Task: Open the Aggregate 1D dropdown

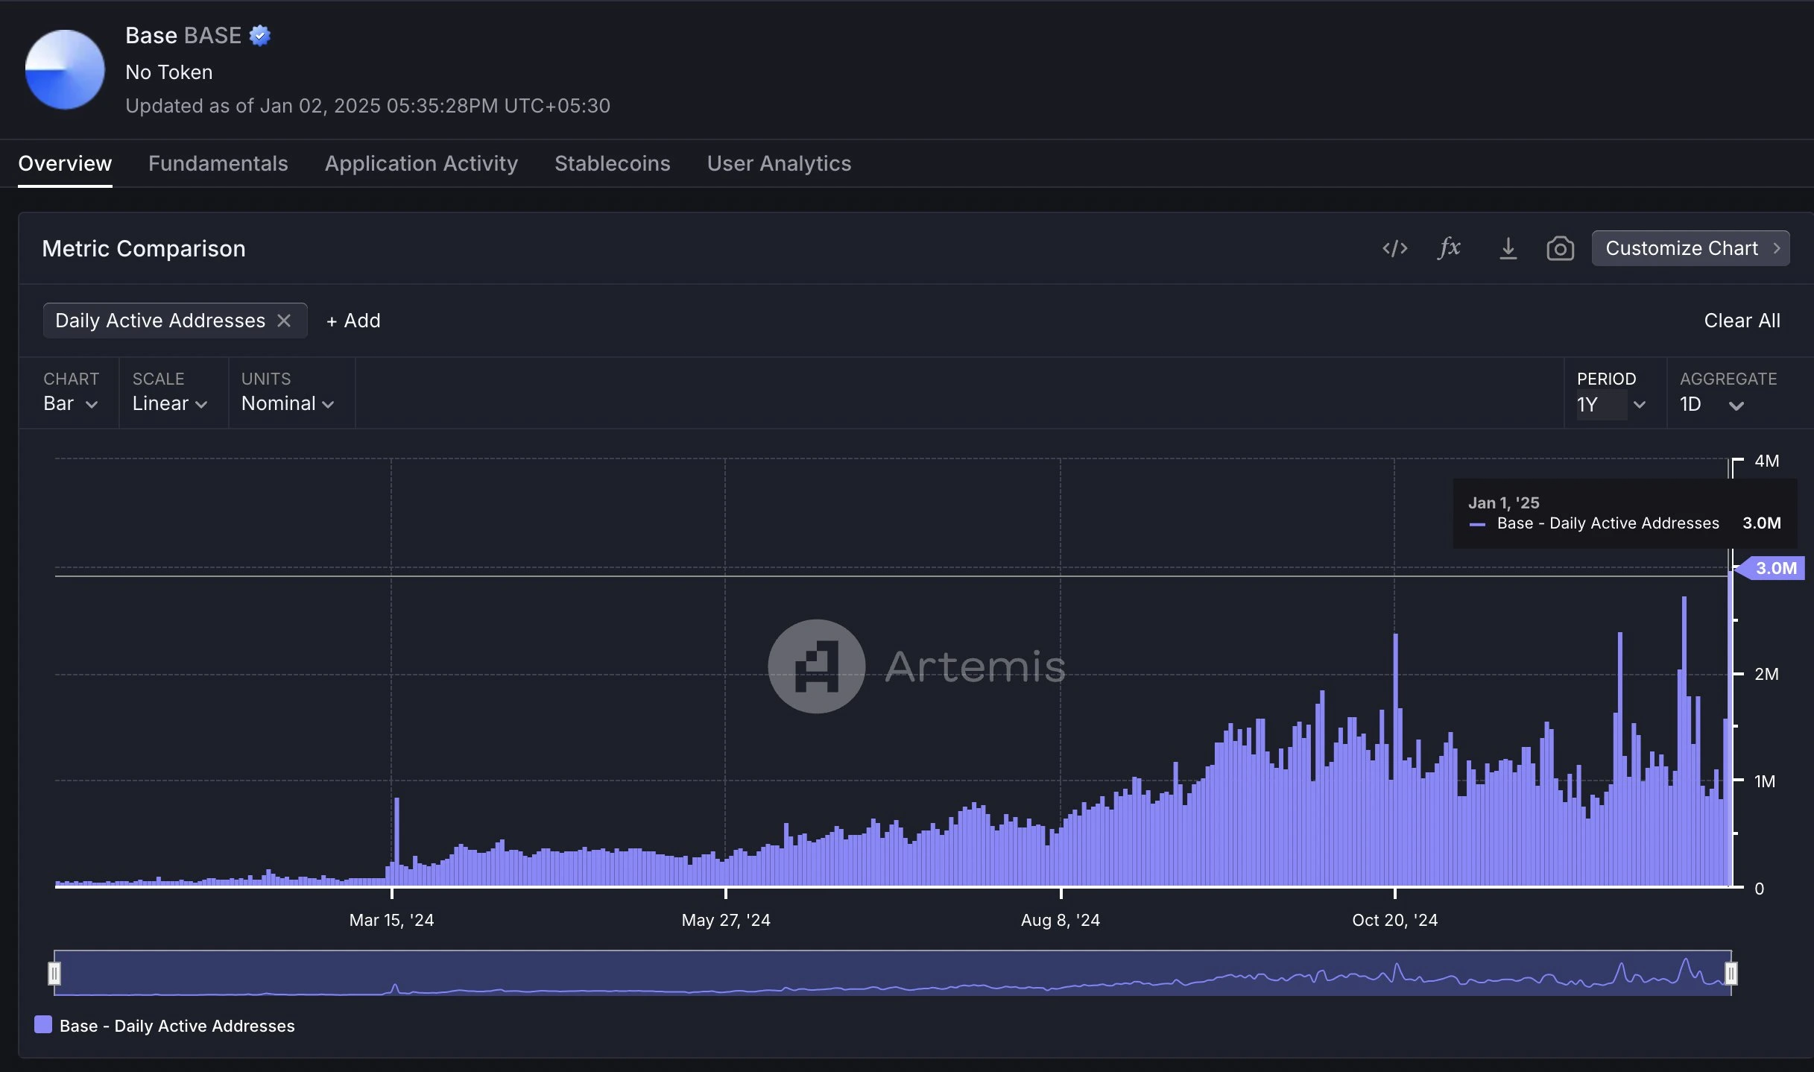Action: (1712, 405)
